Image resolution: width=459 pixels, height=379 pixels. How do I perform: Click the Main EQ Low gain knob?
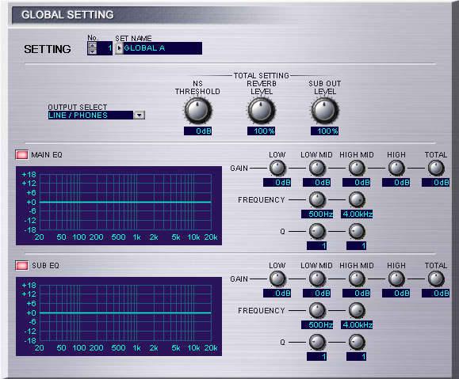coord(277,168)
